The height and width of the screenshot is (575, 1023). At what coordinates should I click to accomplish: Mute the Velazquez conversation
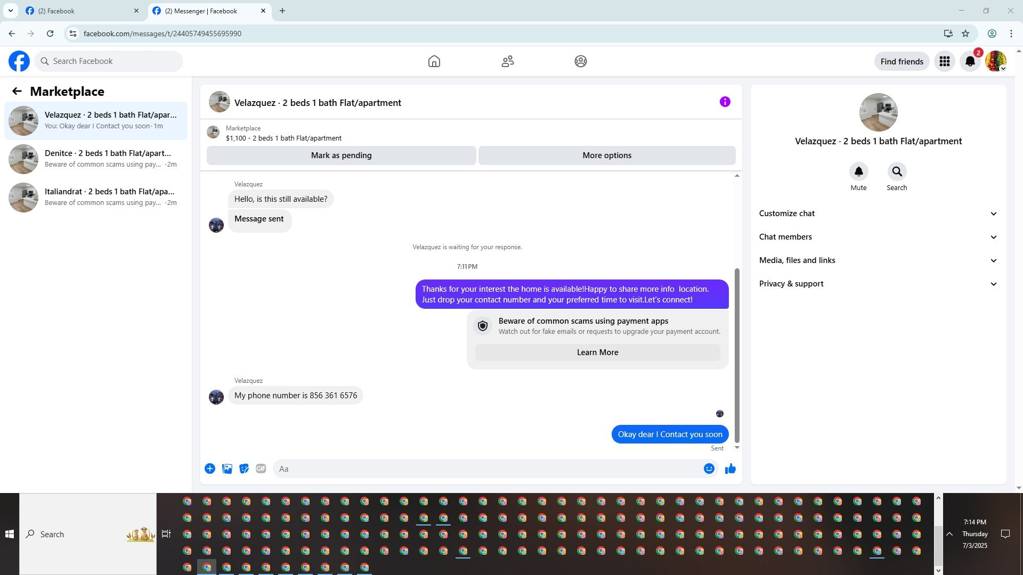coord(858,172)
